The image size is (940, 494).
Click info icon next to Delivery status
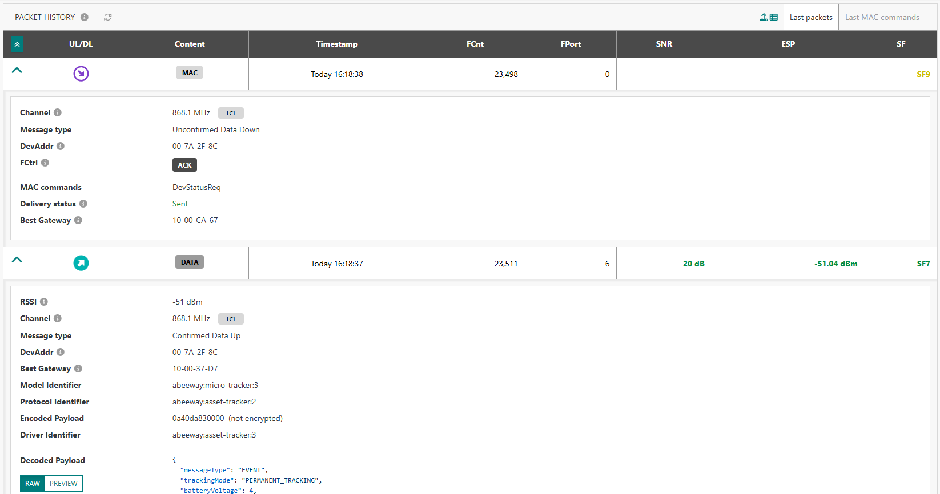click(83, 204)
